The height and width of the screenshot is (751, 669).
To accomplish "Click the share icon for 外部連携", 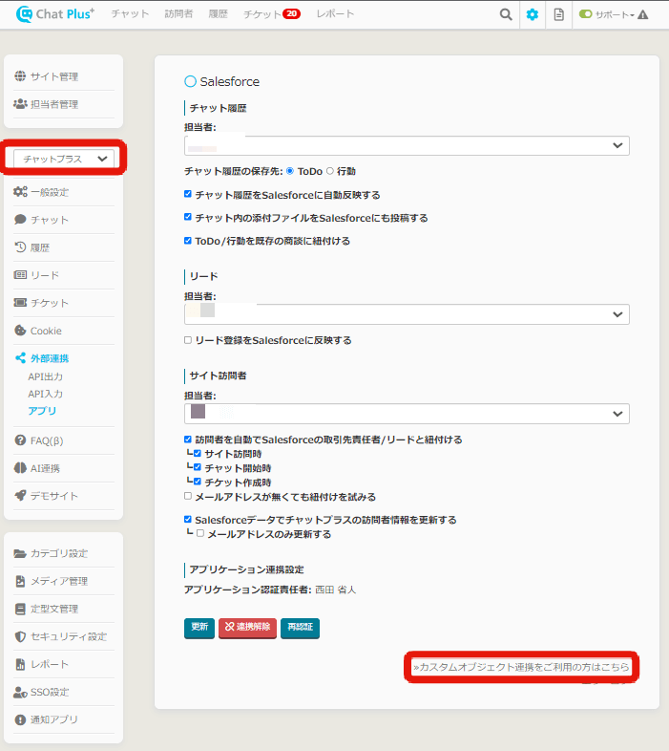I will (x=20, y=357).
